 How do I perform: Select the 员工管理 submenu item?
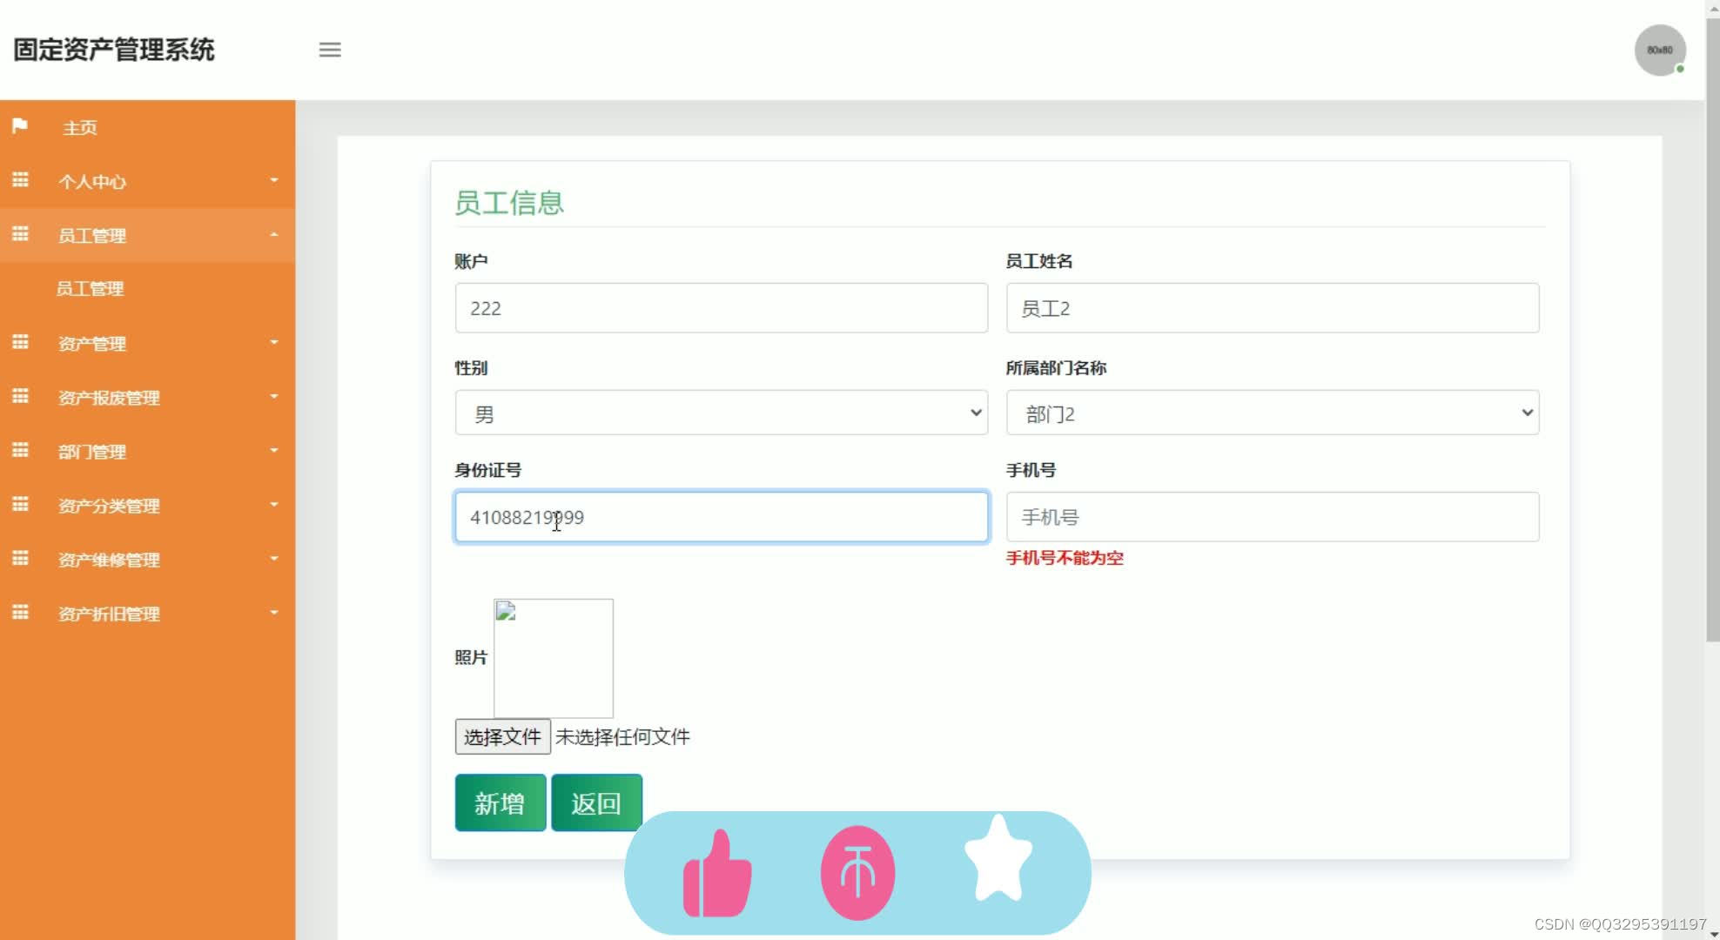tap(90, 289)
